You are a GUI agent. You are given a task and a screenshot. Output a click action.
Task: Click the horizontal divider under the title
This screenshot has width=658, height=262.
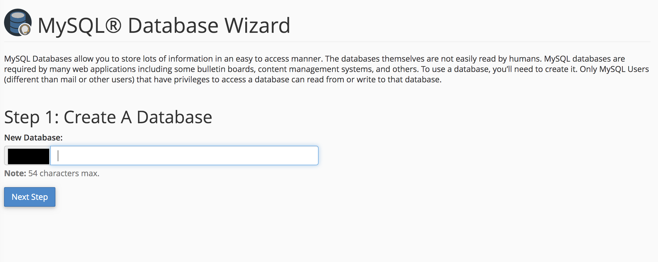pos(327,42)
